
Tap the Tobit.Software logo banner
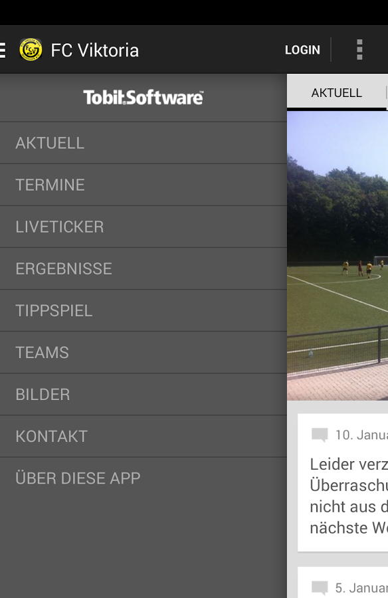(x=144, y=98)
